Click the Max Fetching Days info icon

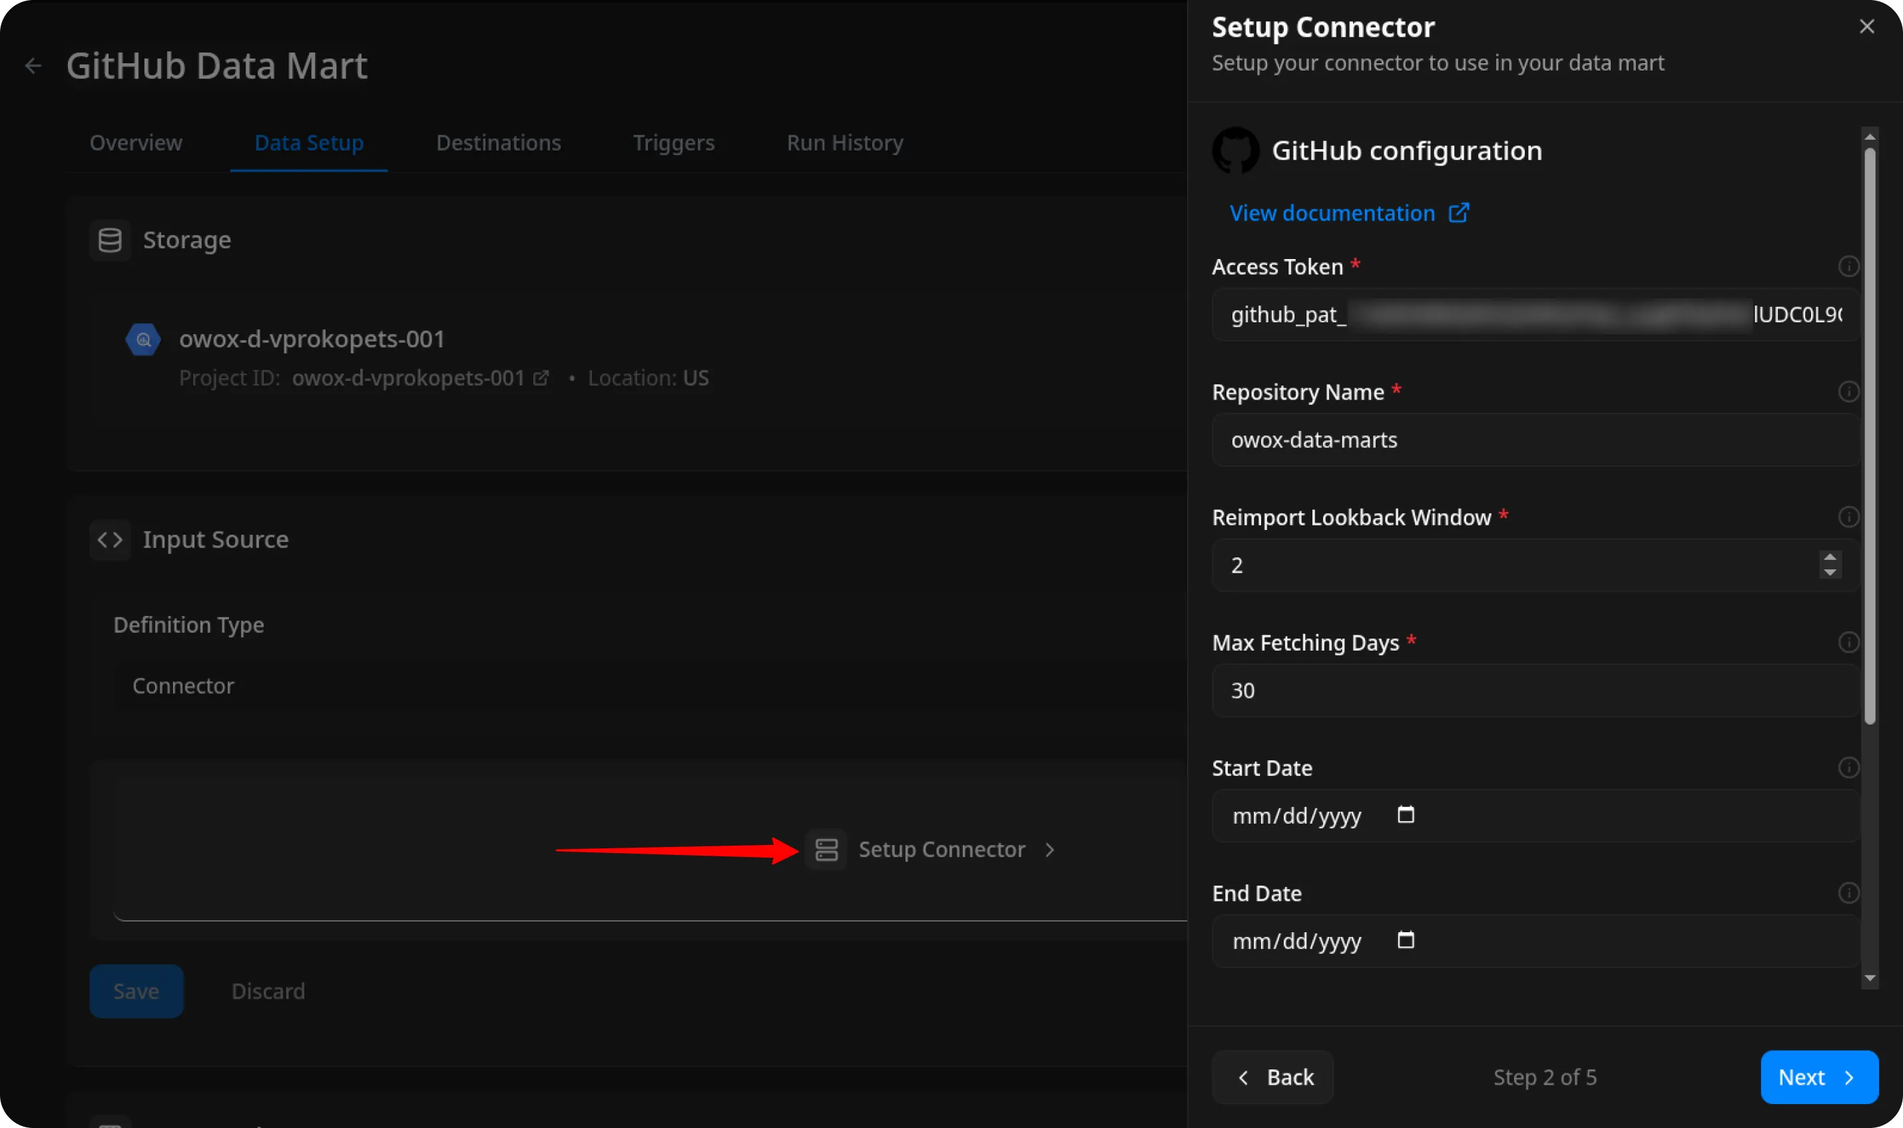coord(1848,643)
